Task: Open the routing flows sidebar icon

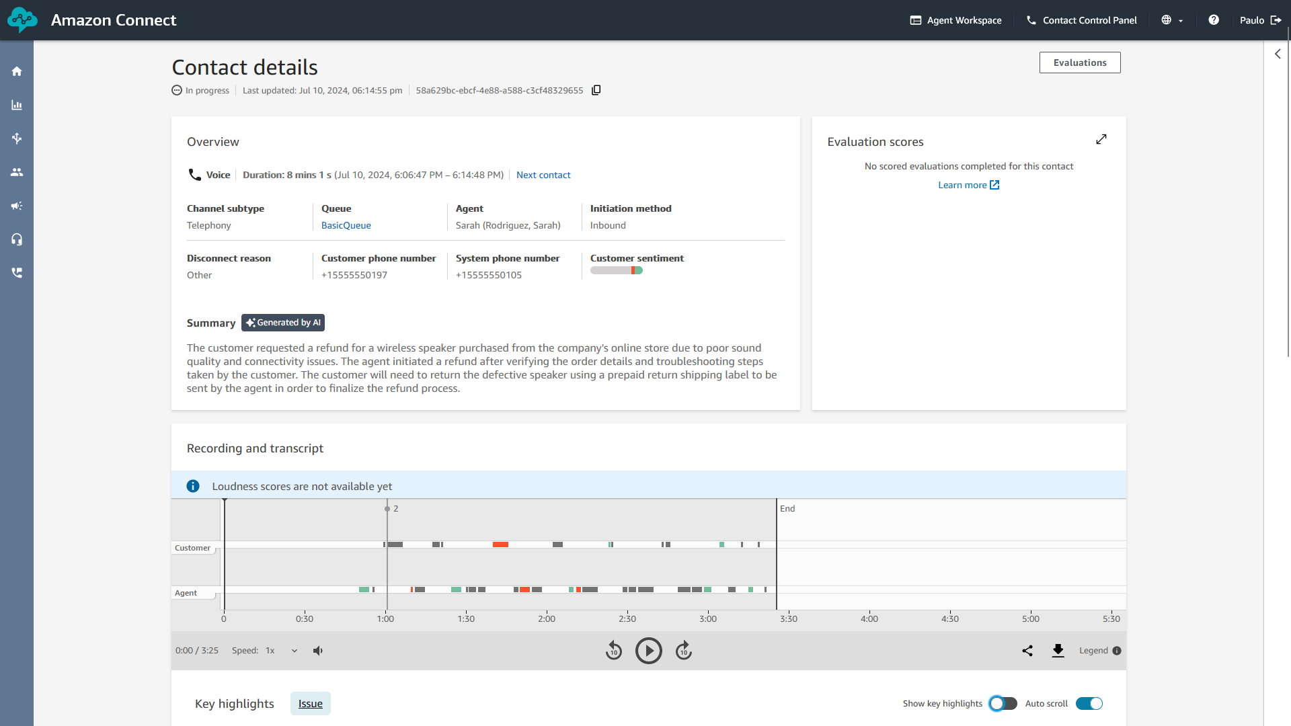Action: tap(17, 138)
